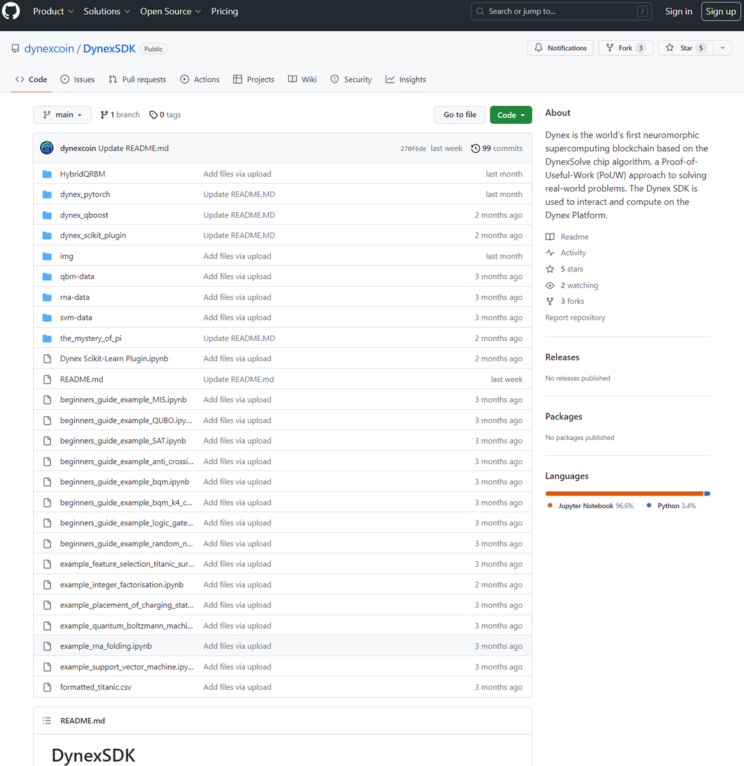Open example_rna_folding.ipynb file
Image resolution: width=744 pixels, height=766 pixels.
[106, 646]
